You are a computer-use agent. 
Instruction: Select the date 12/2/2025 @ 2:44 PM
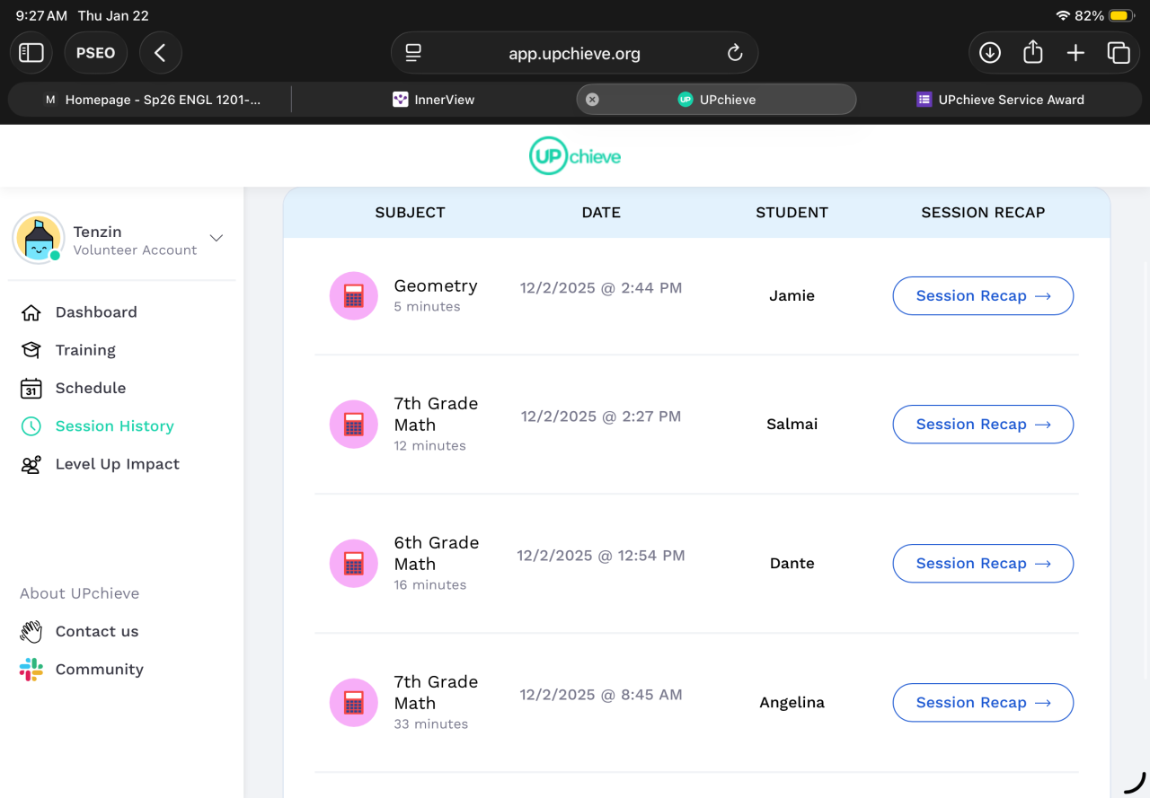point(601,288)
